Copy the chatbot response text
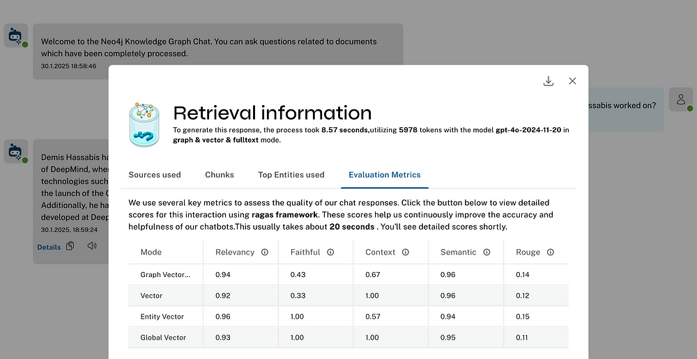This screenshot has width=697, height=359. pos(70,246)
